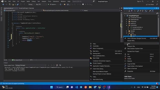Click the Start IIS Express green play icon

(x=48, y=4)
